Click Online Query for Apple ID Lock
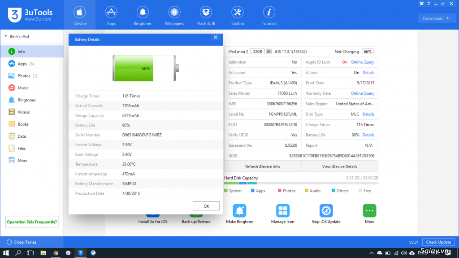The height and width of the screenshot is (258, 459). [x=362, y=62]
